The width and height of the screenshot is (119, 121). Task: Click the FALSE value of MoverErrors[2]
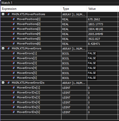(x=92, y=58)
